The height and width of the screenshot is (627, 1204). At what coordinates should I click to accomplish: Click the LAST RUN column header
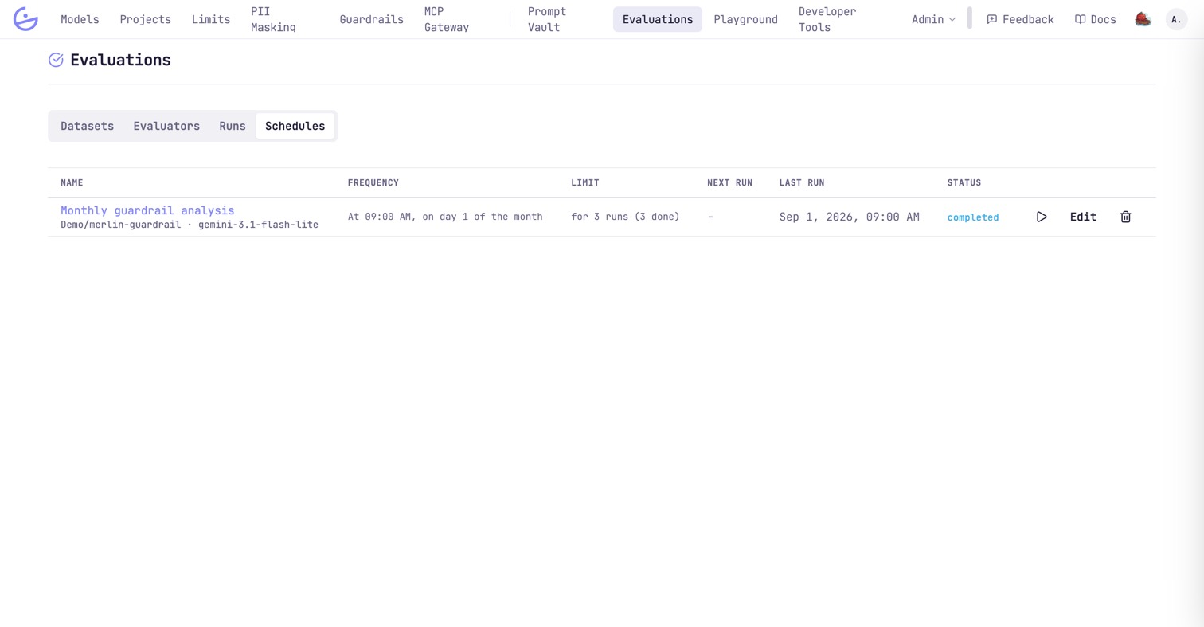coord(801,182)
